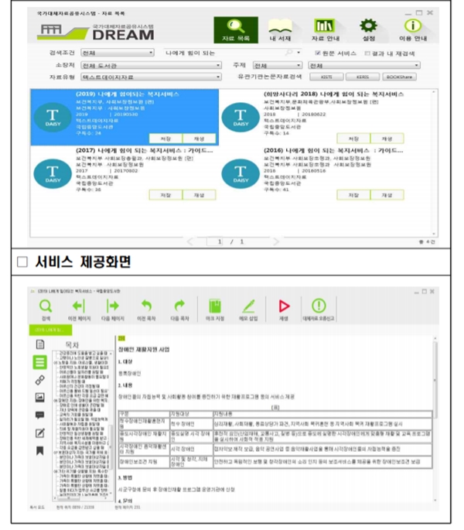Viewport: 464px width, 530px height.
Task: Select the image icon in the sidebar
Action: [40, 398]
